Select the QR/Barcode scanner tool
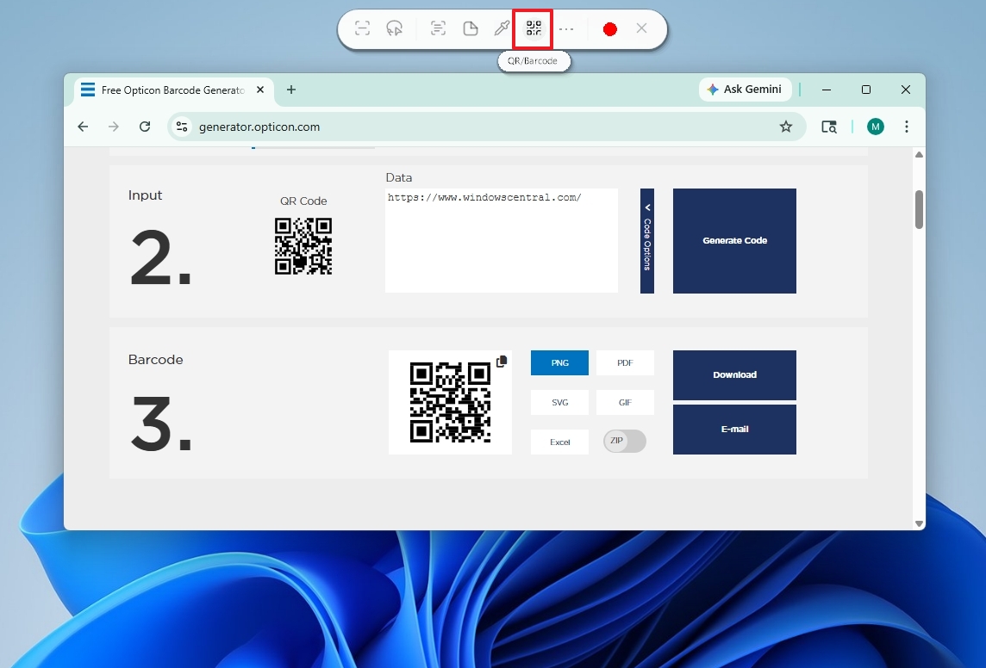 click(534, 28)
